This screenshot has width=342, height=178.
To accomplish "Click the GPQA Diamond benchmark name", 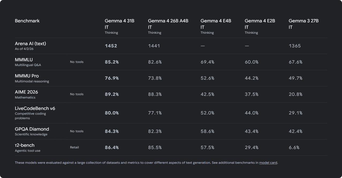I will 32,129.
